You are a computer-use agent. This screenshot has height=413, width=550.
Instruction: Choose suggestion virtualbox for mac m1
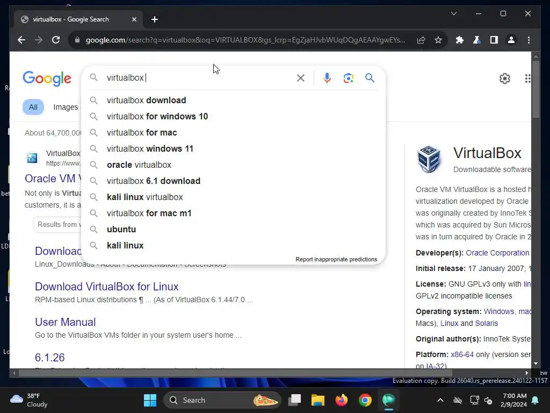(233, 213)
